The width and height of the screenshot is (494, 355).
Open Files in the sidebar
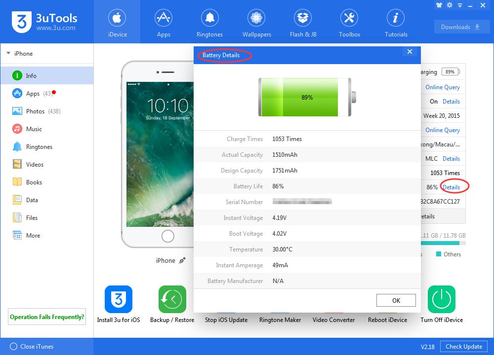[47, 217]
